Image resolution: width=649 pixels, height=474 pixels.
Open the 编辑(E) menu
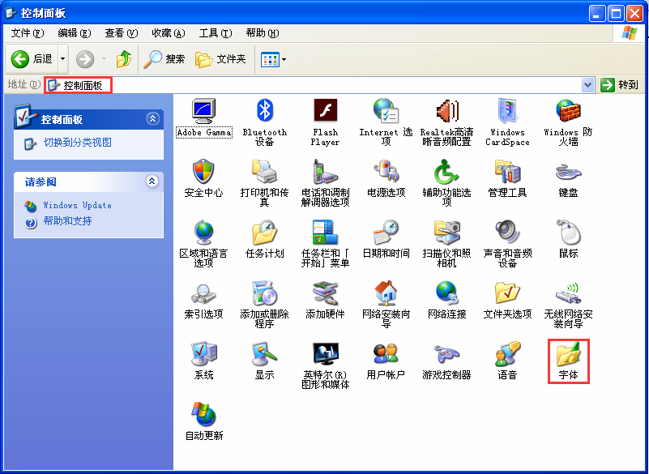pos(75,33)
